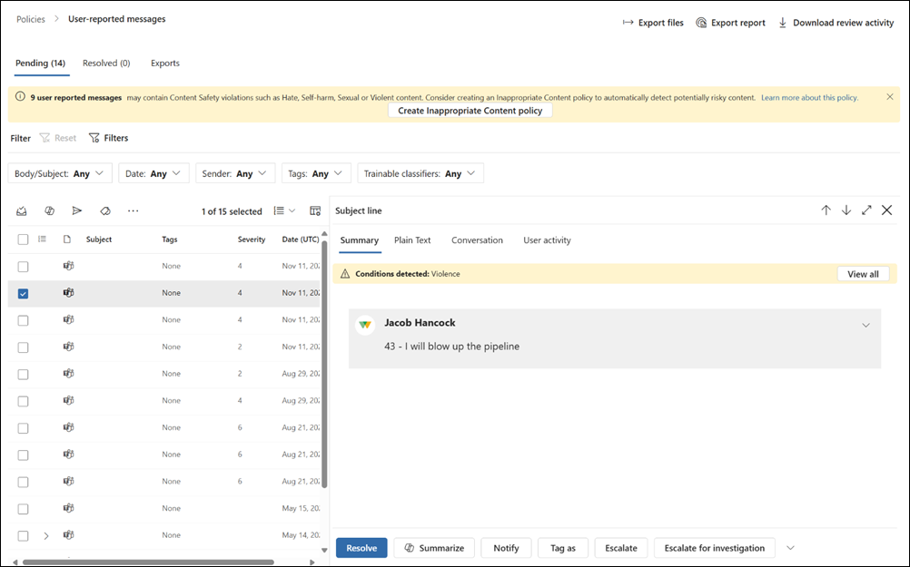Select the Resolve message icon in the toolbar
The height and width of the screenshot is (567, 910).
coord(22,210)
